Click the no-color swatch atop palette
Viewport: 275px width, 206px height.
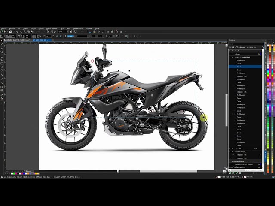tap(268, 45)
